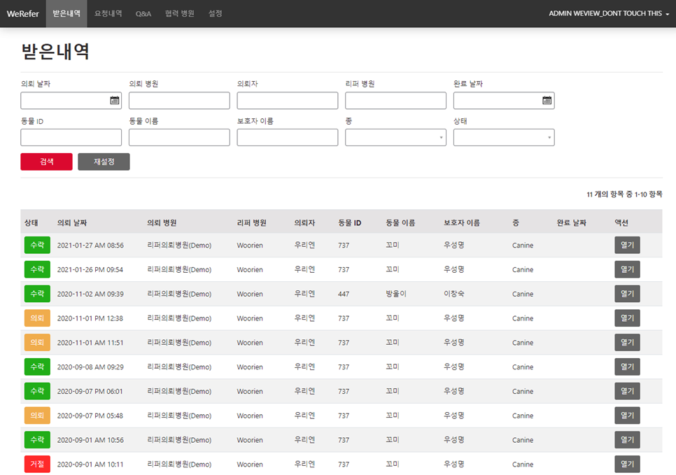The image size is (676, 475).
Task: Open 협력 병원 menu item
Action: point(179,13)
